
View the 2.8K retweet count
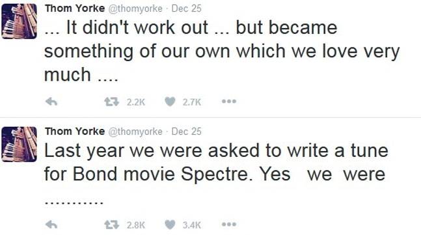[136, 225]
